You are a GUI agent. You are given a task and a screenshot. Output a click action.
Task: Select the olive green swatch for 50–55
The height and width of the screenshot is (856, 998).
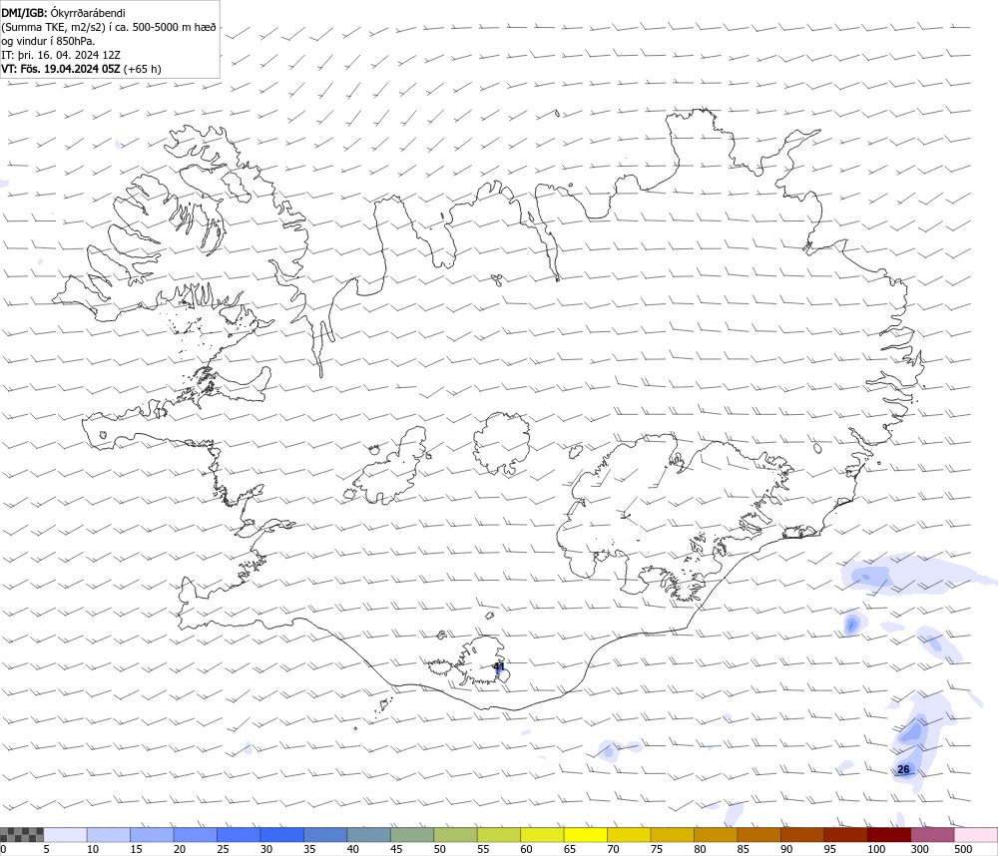455,835
